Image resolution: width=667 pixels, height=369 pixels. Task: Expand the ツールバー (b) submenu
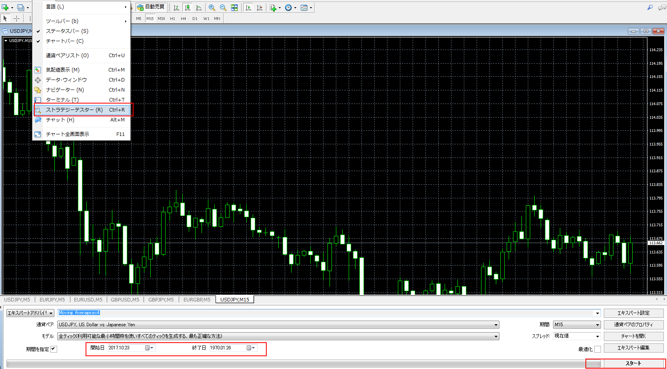[82, 21]
